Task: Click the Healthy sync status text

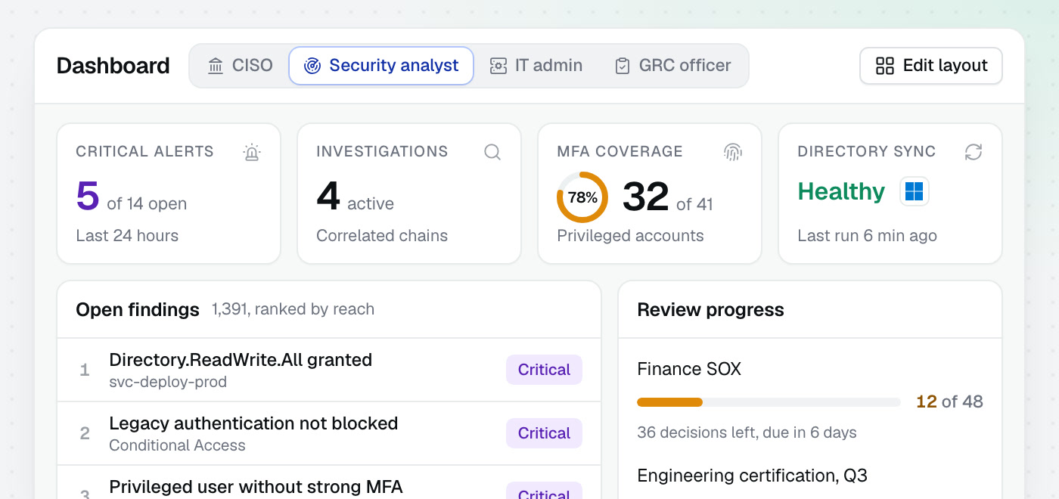Action: click(x=841, y=192)
